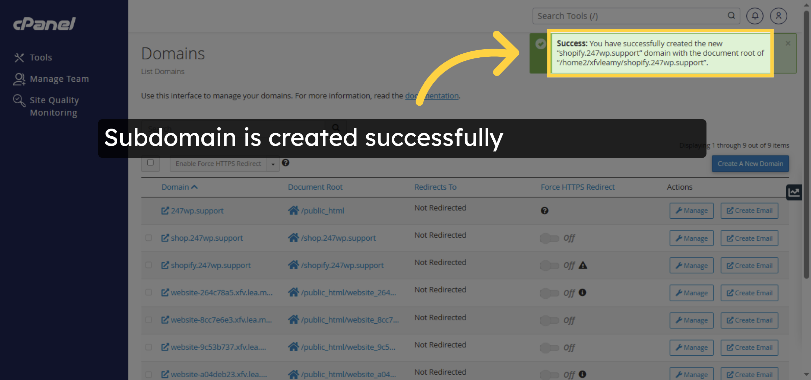
Task: Open the user account icon
Action: (779, 16)
